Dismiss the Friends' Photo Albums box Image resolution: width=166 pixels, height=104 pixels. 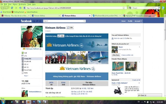139,62
